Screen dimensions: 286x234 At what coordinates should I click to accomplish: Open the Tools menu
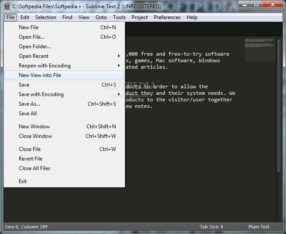click(x=119, y=17)
